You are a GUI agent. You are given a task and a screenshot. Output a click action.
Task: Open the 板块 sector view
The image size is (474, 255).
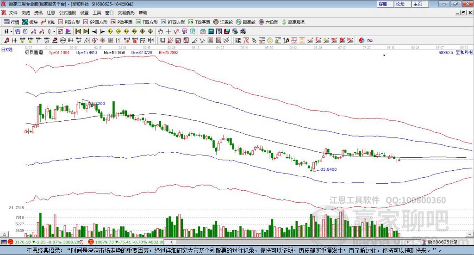tap(30, 22)
